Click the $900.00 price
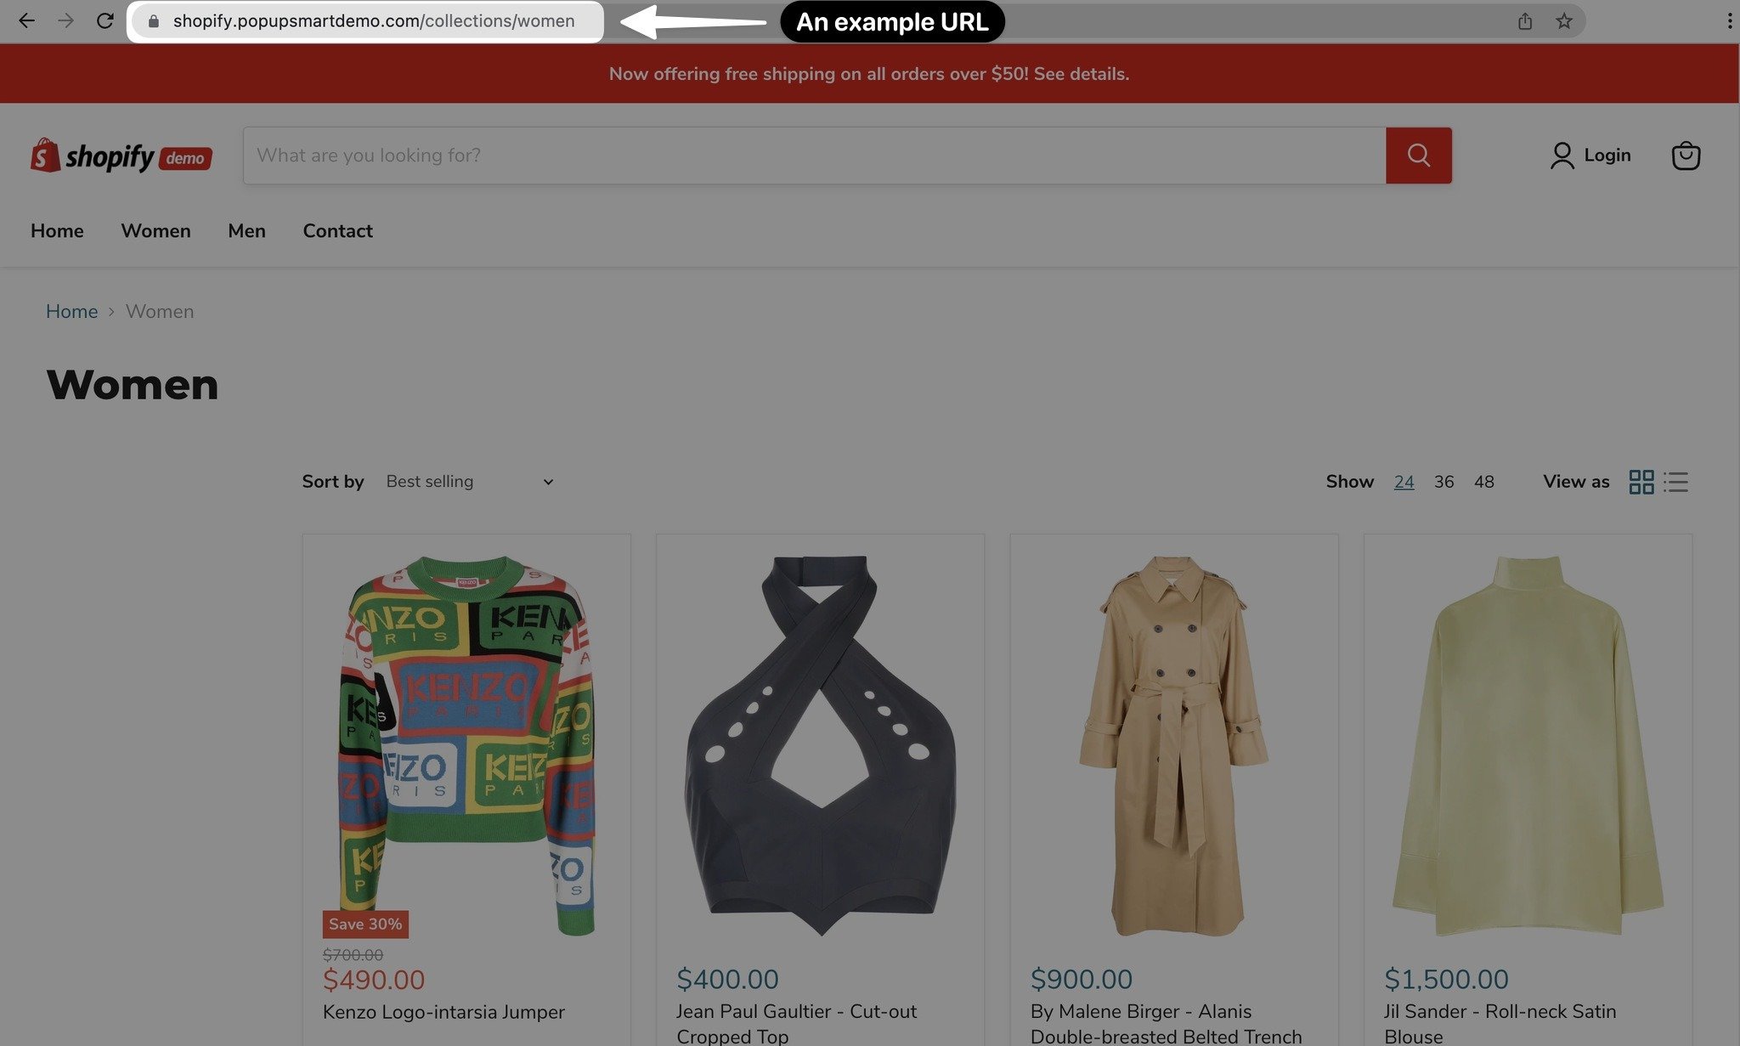 pyautogui.click(x=1081, y=979)
